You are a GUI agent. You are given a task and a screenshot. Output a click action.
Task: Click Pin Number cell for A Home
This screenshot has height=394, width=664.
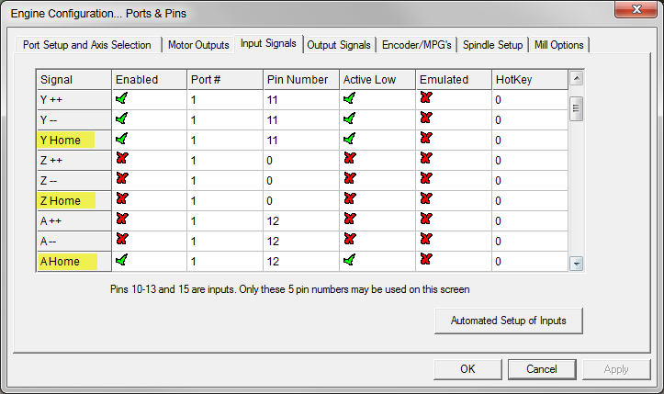(301, 262)
